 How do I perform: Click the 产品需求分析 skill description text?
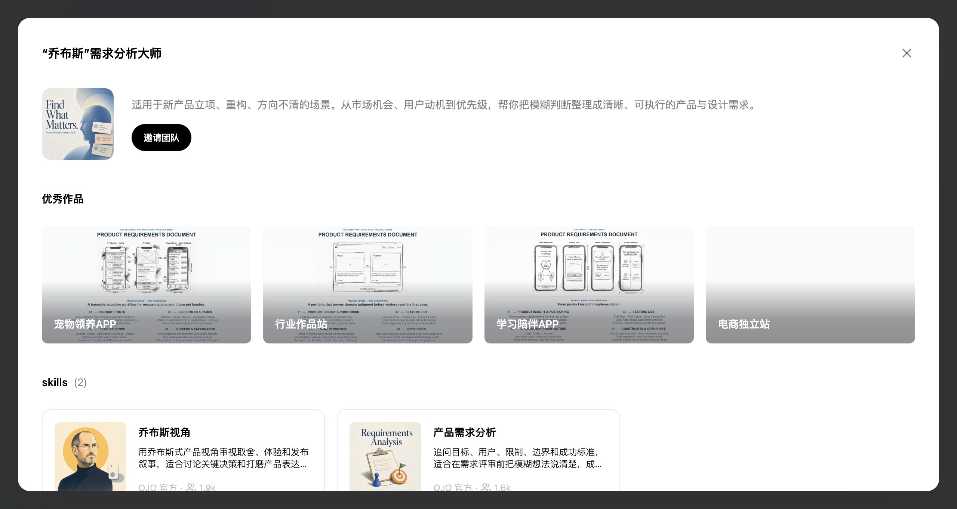[x=518, y=458]
